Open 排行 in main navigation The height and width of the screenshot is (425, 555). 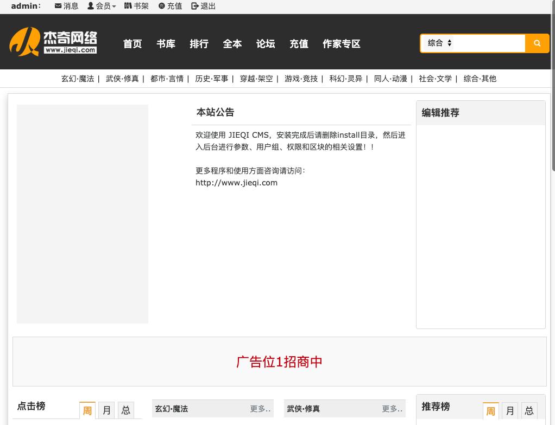pos(199,44)
